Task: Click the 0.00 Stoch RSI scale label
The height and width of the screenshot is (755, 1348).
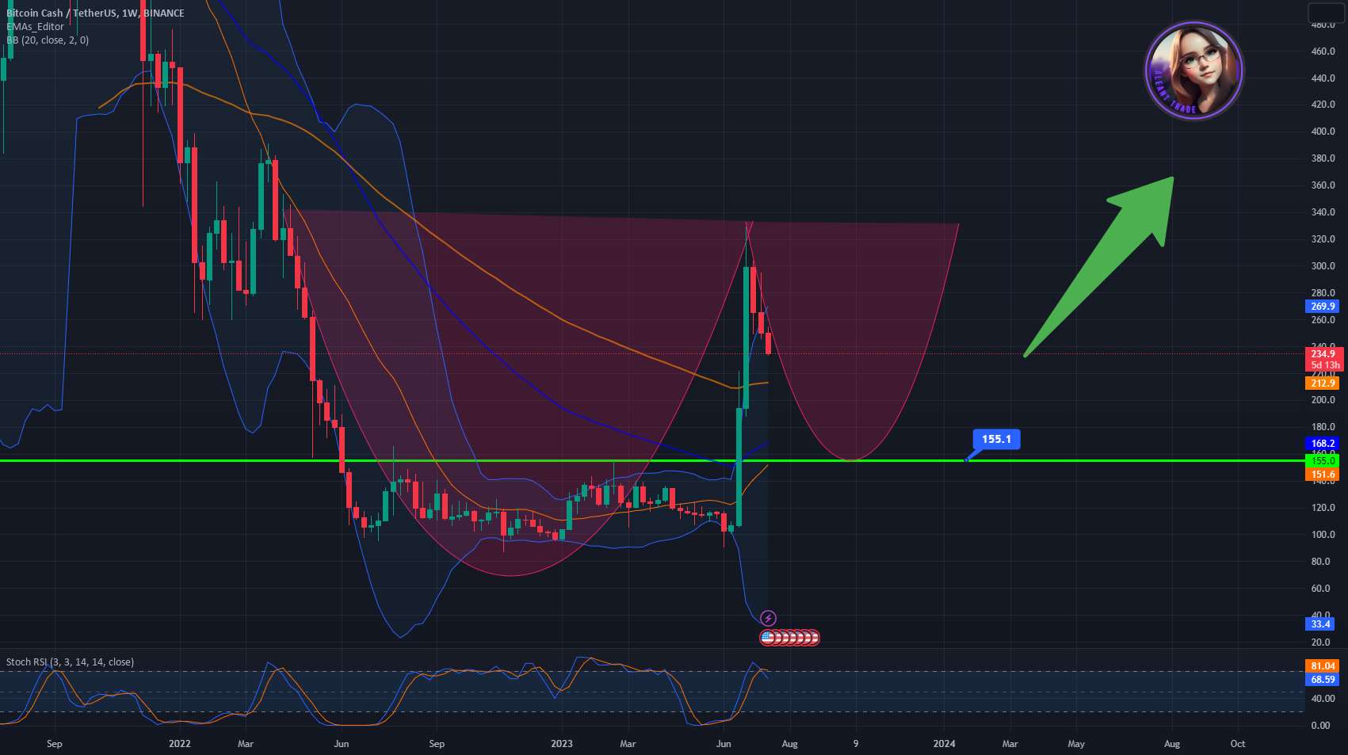Action: [x=1320, y=725]
